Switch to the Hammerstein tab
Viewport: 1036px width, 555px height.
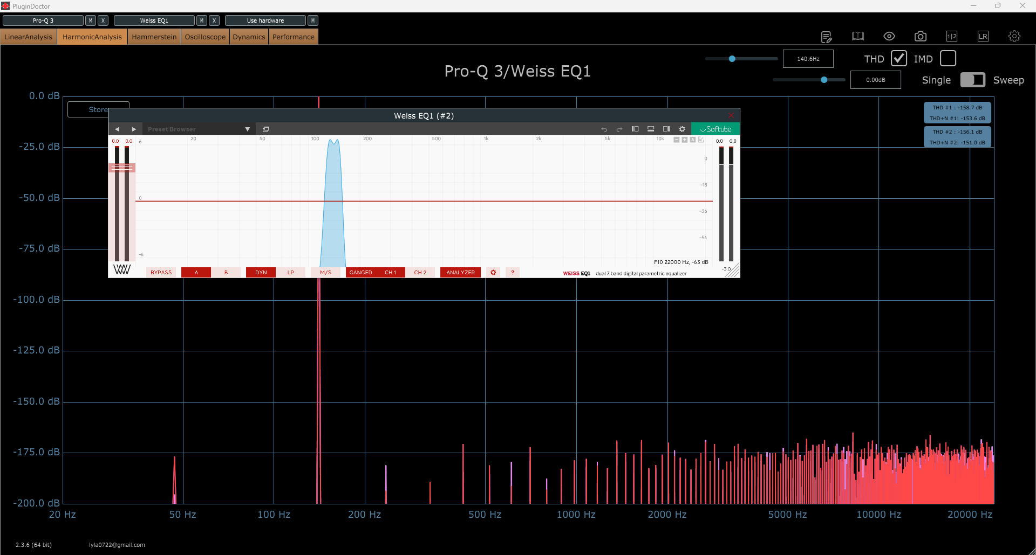pos(154,37)
